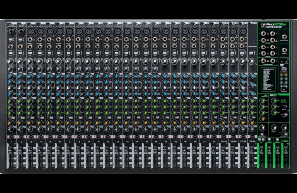The height and width of the screenshot is (193, 297).
Task: Toggle the channel 5 mute button
Action: click(50, 137)
